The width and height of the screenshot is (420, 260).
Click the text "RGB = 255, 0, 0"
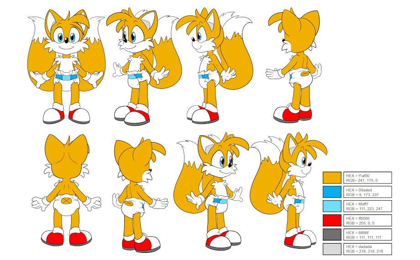(x=360, y=223)
